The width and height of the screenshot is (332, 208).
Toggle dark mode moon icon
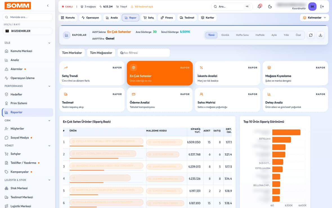click(270, 6)
